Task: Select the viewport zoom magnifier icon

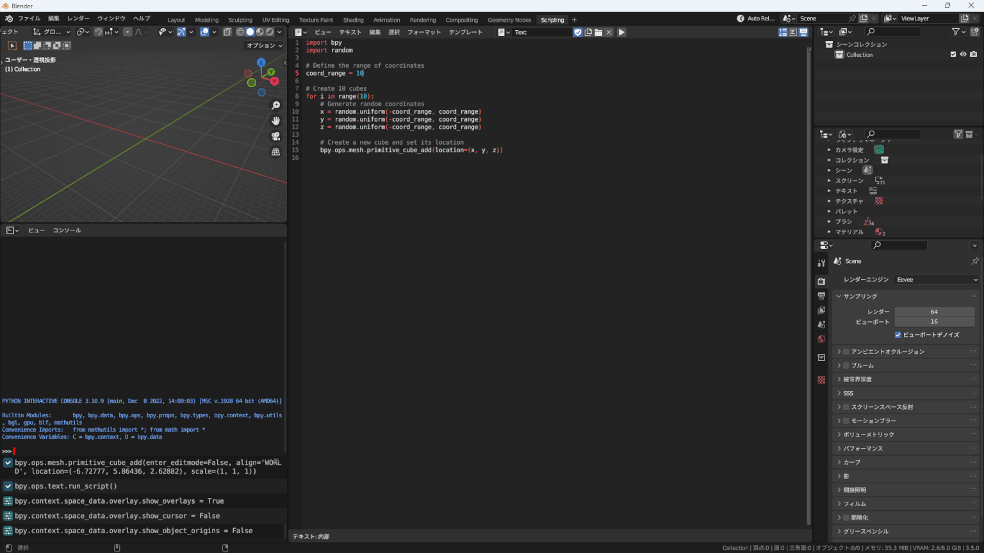Action: (275, 105)
